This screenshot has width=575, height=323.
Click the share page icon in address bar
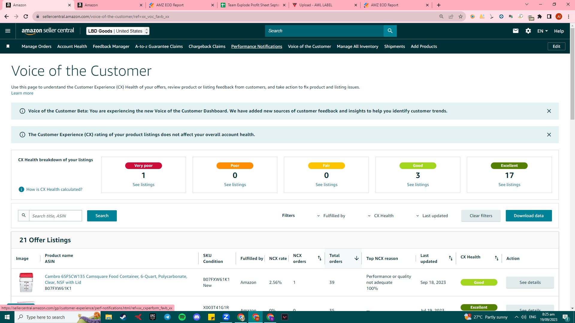pos(451,16)
